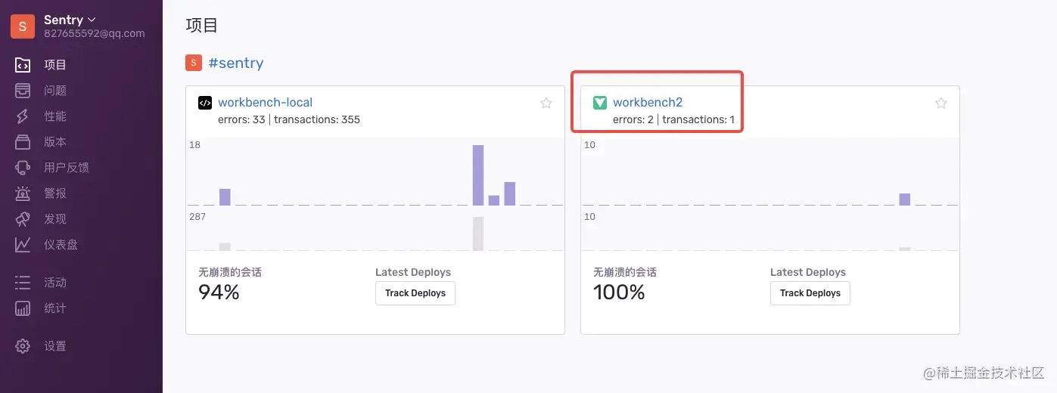The image size is (1057, 393).
Task: Click the purple error bar in workbench2 chart
Action: [905, 200]
